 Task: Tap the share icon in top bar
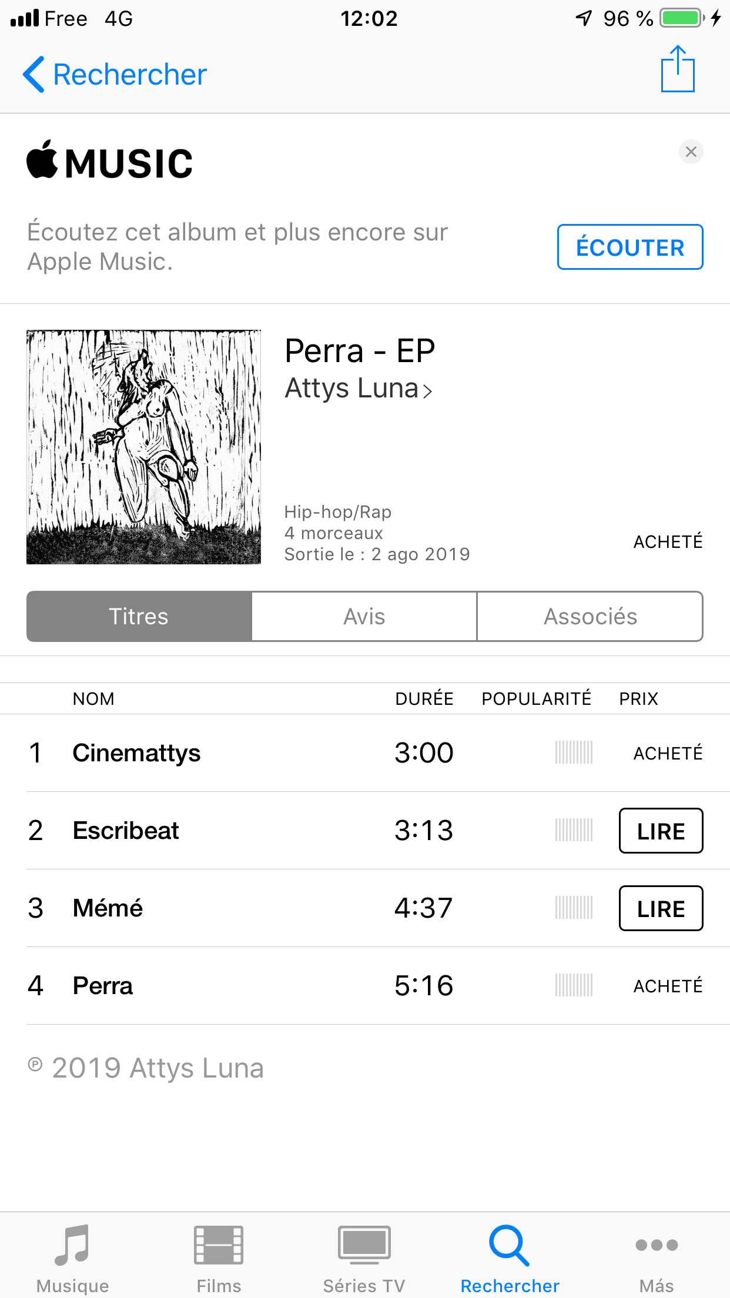[678, 69]
